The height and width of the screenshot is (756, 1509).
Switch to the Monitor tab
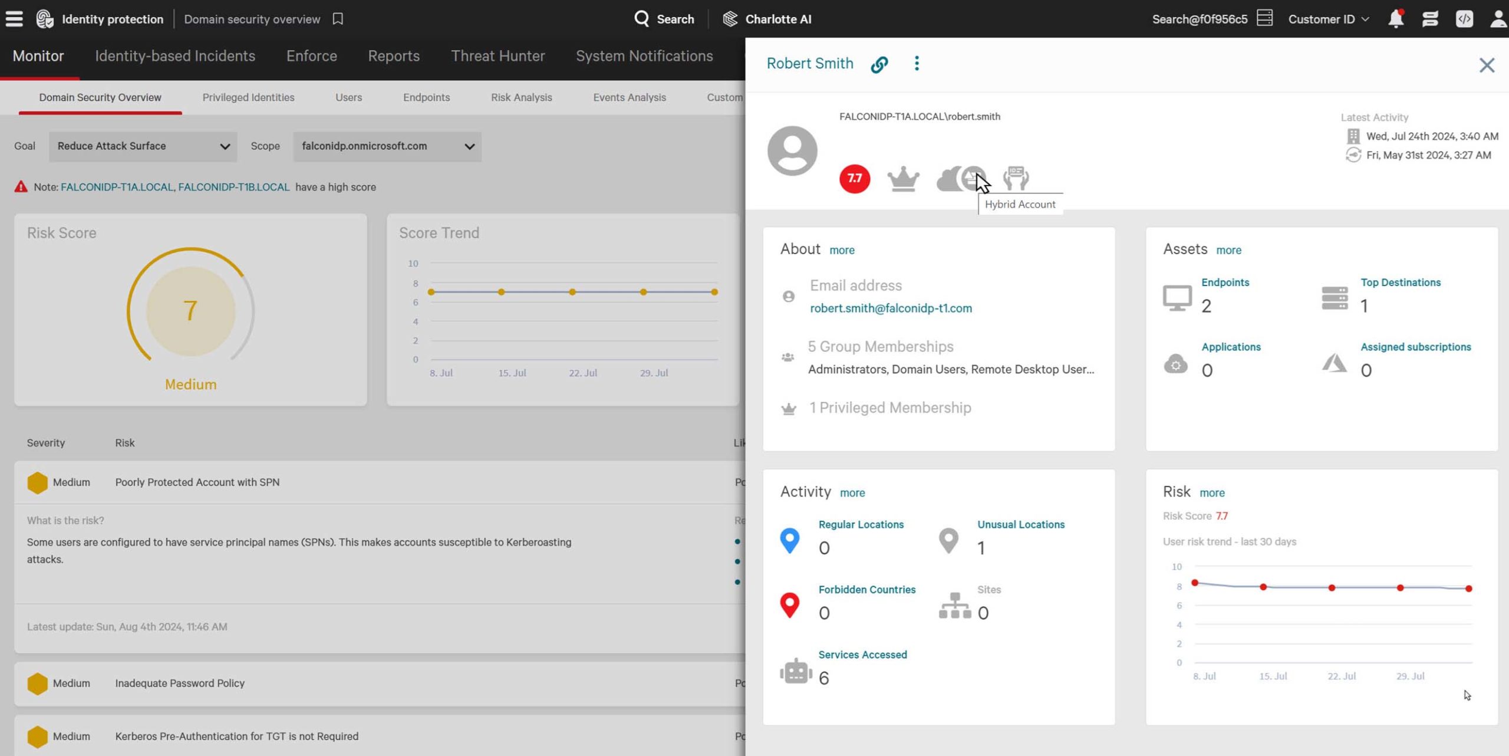coord(38,56)
